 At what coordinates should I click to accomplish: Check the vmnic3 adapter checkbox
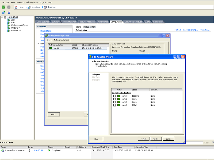(115, 102)
